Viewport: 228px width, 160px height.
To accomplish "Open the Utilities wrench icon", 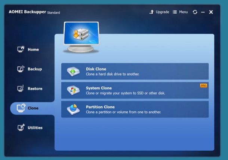I will coord(21,127).
